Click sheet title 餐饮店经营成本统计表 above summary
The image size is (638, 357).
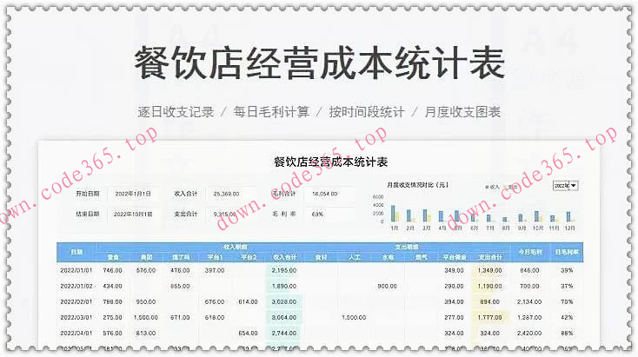click(x=330, y=162)
